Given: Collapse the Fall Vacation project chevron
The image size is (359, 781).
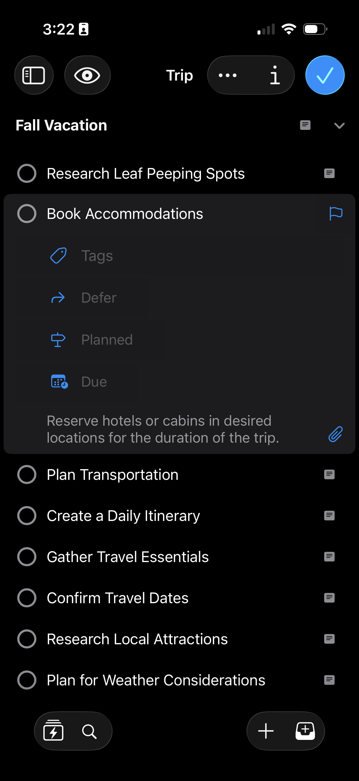Looking at the screenshot, I should pos(339,125).
